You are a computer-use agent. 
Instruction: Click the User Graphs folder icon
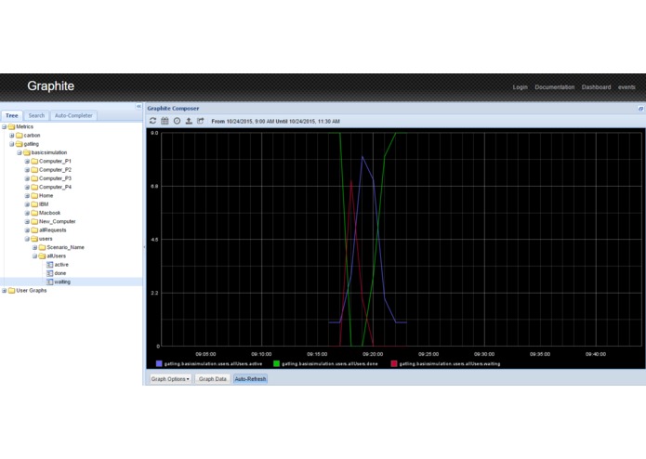point(11,291)
